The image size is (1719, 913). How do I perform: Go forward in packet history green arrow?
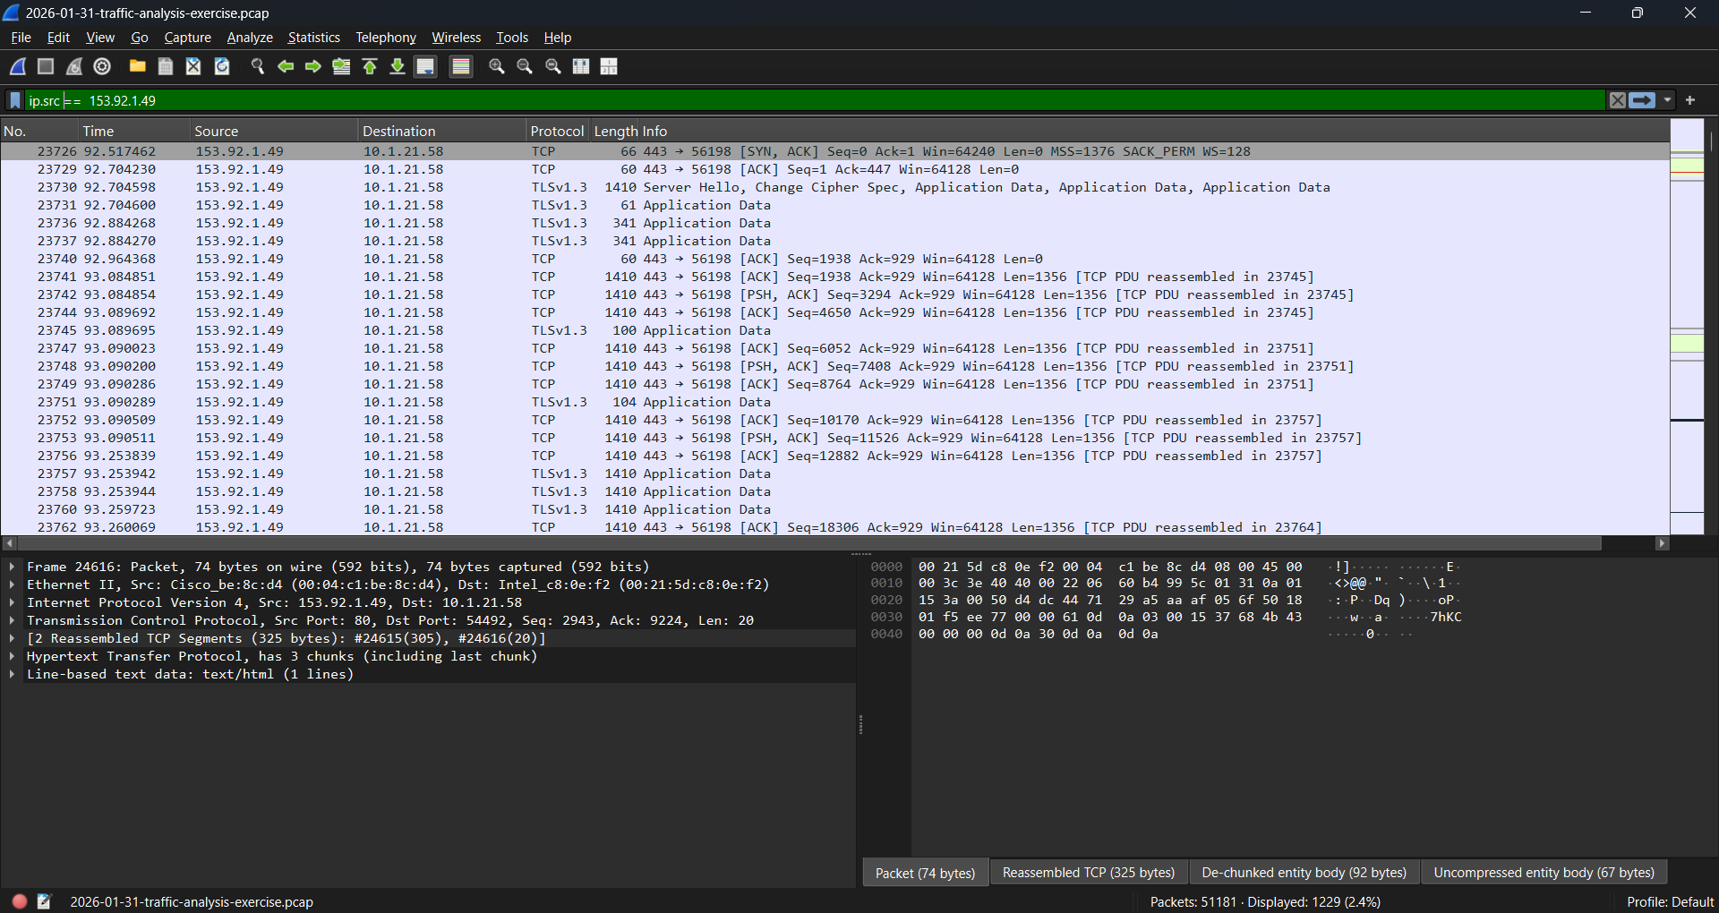coord(313,66)
